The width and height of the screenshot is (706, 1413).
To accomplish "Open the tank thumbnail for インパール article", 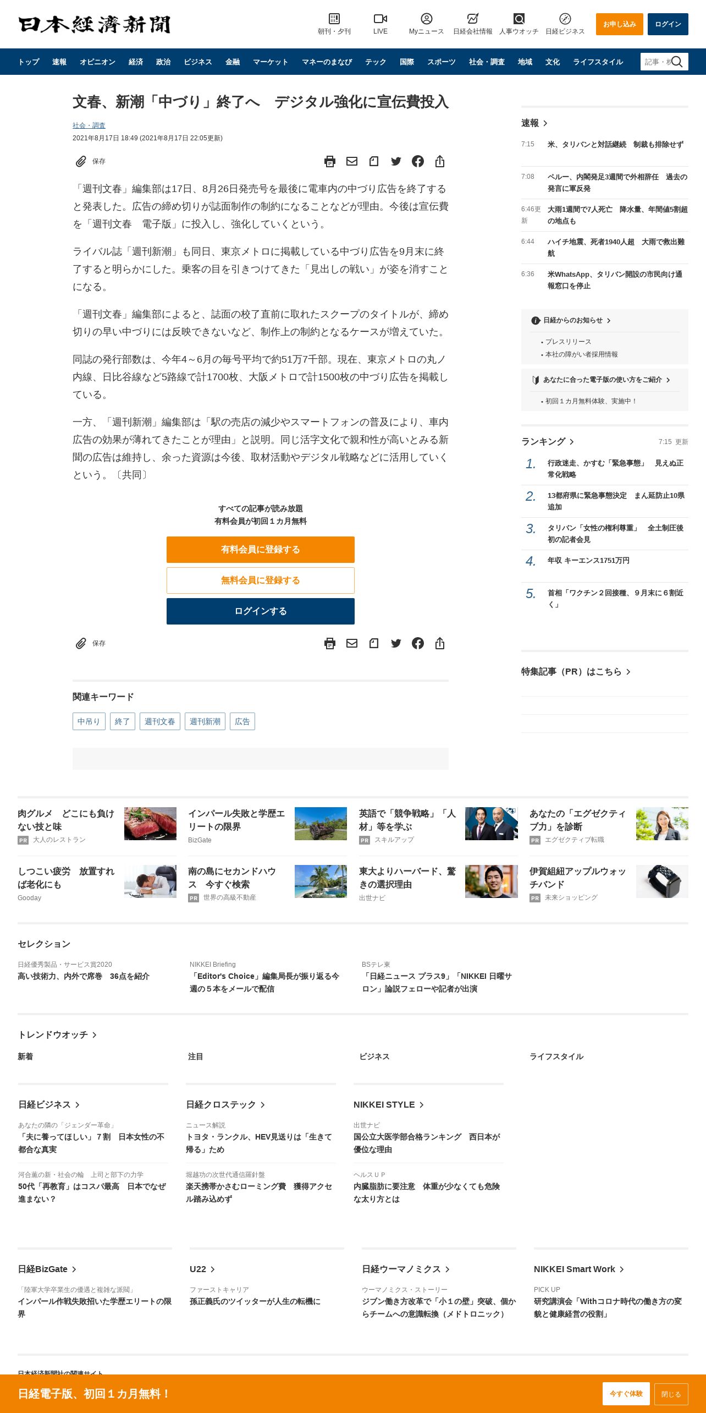I will coord(321,824).
